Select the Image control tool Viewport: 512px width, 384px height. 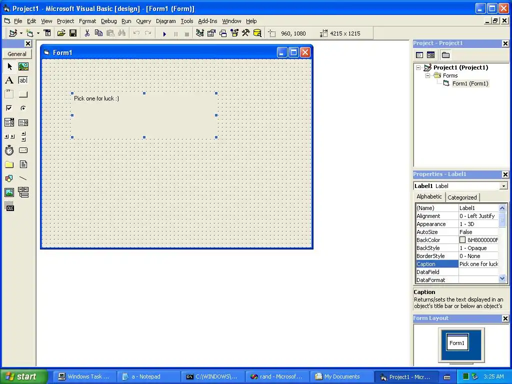click(x=9, y=192)
